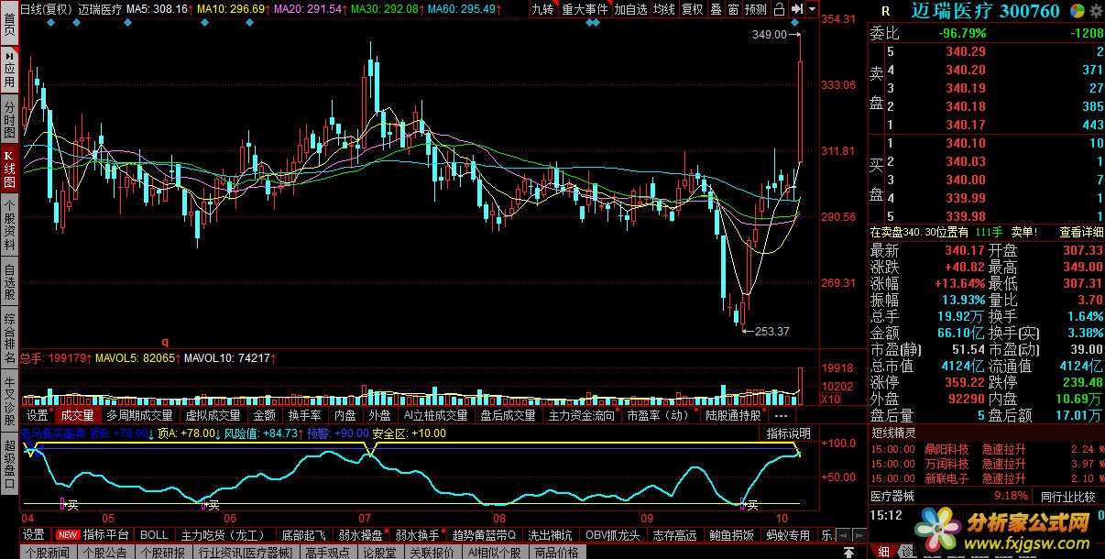Screen dimensions: 1105x559
Task: Select 多周期成交量 indicator tab
Action: click(139, 415)
